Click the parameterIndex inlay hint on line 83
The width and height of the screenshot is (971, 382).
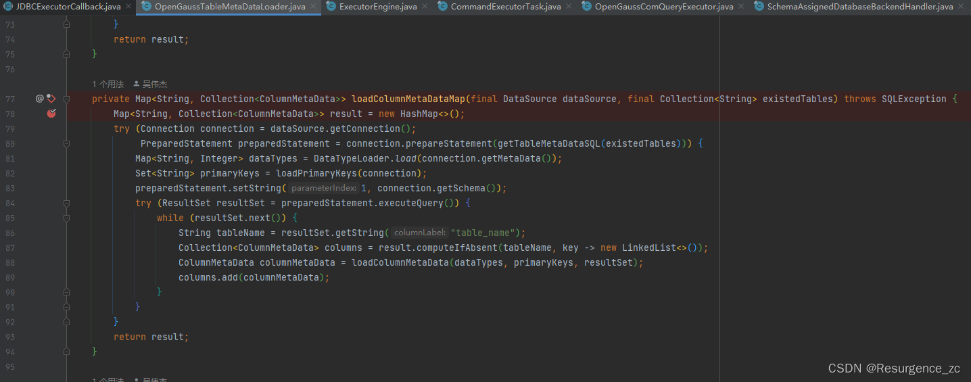pos(324,188)
